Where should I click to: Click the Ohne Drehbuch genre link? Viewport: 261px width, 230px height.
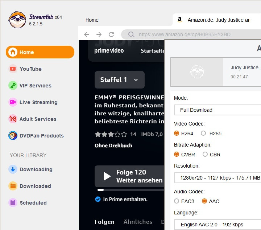click(113, 145)
